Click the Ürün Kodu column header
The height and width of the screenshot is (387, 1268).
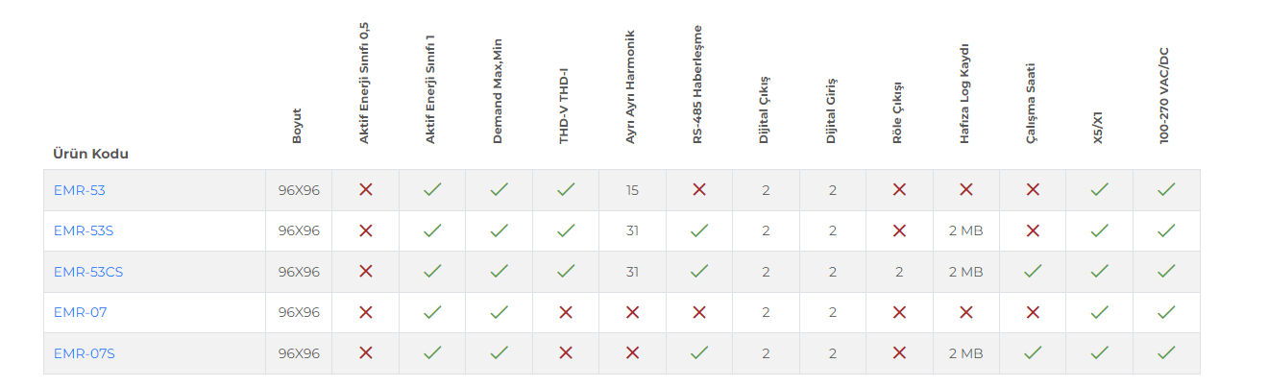[90, 154]
